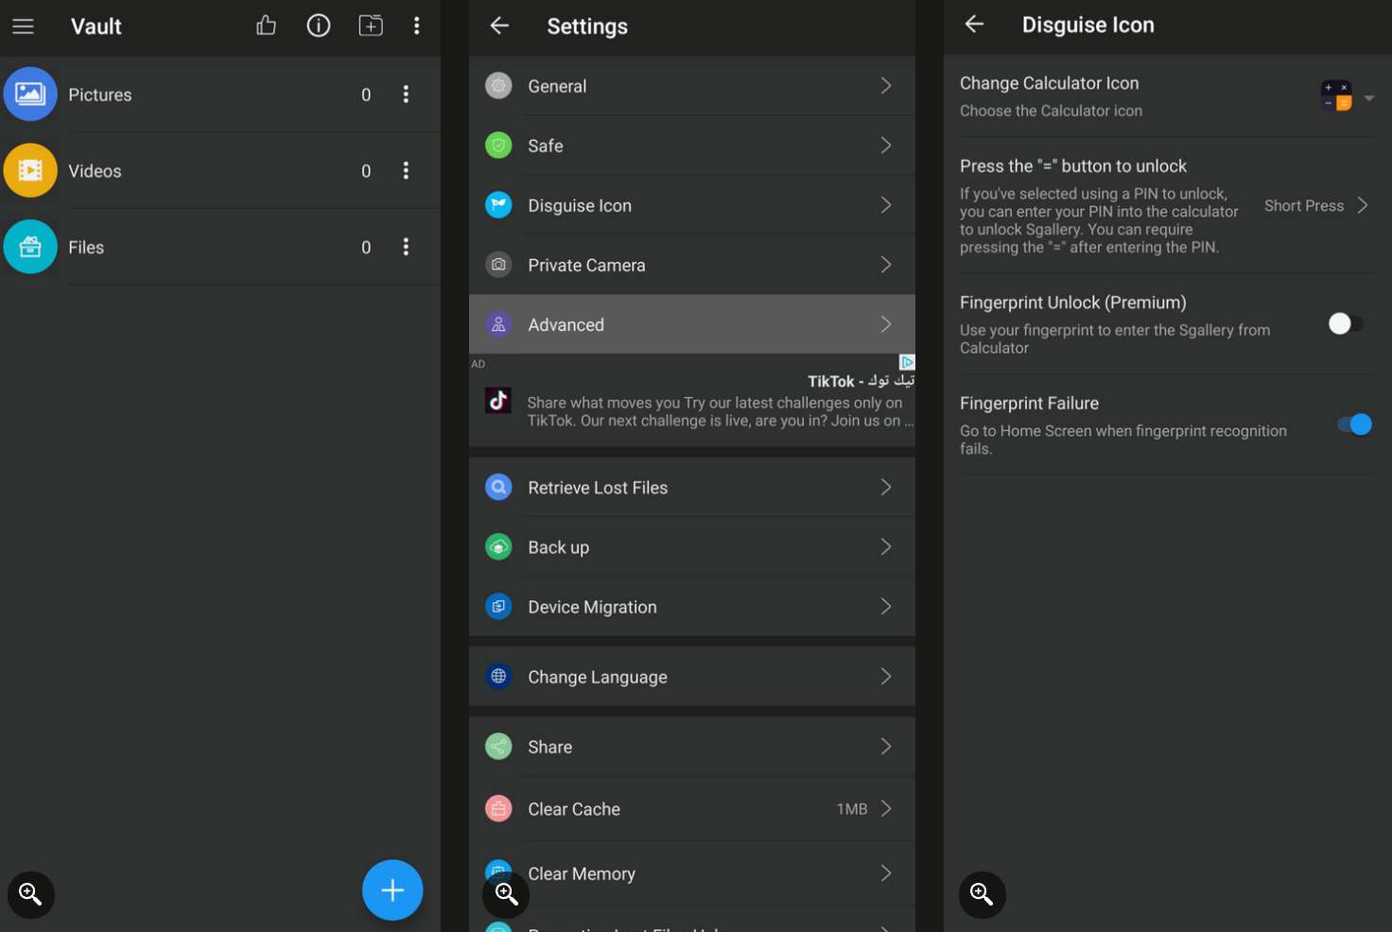1392x932 pixels.
Task: Expand the Device Migration chevron
Action: [886, 606]
